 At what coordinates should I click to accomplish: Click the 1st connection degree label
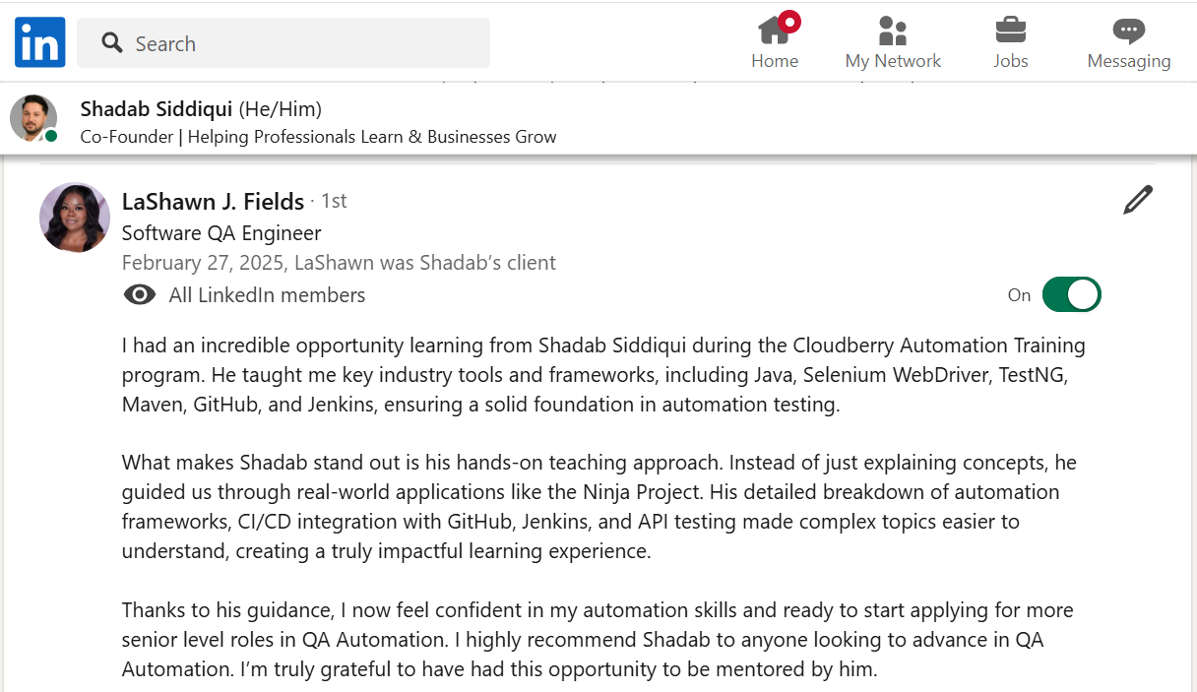pos(335,202)
